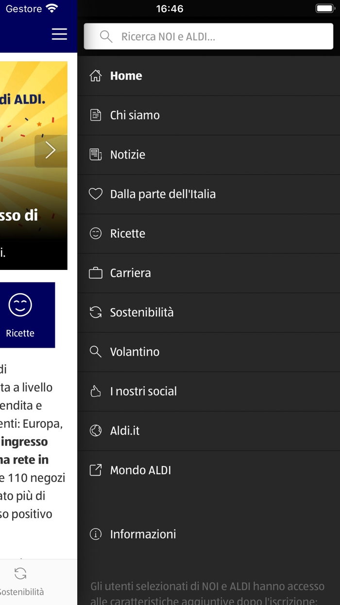Tap the Gestore carrier label

click(x=23, y=9)
